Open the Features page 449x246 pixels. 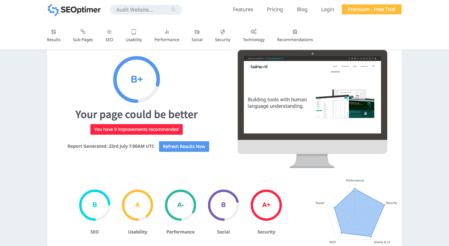243,9
